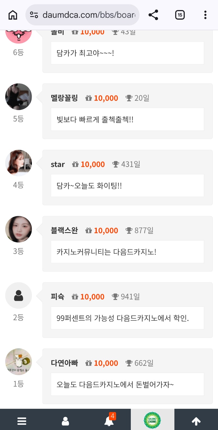Click the username 다연아빠
The width and height of the screenshot is (218, 430).
pyautogui.click(x=64, y=363)
